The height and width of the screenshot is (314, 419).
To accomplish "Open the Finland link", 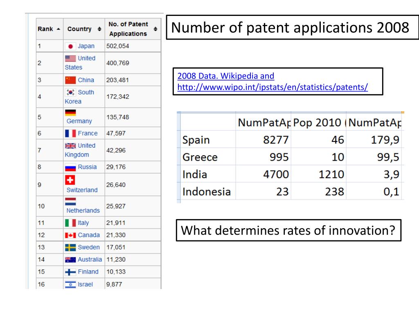I will coord(88,272).
